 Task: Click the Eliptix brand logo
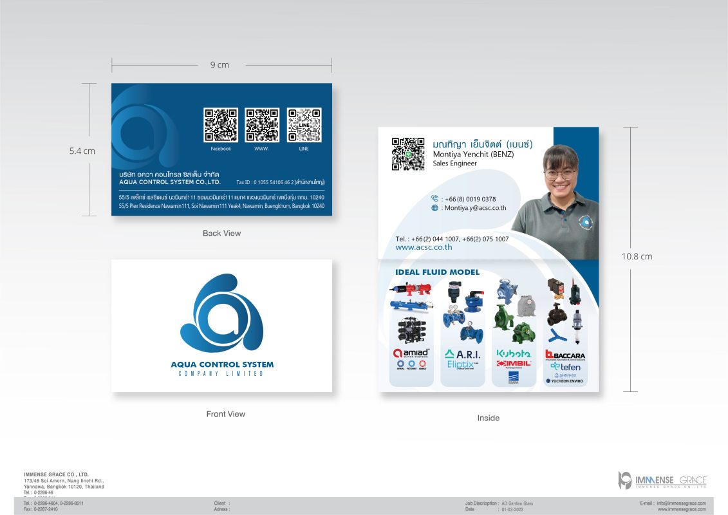tap(462, 364)
